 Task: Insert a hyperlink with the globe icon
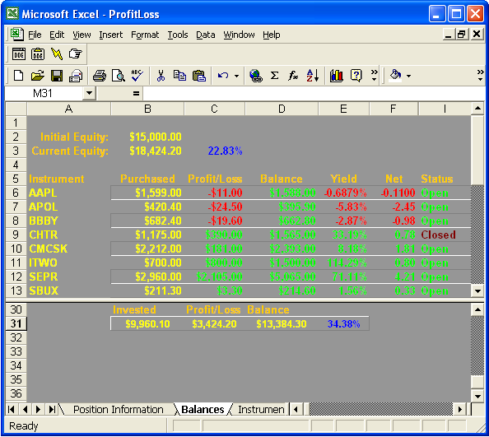pos(256,76)
